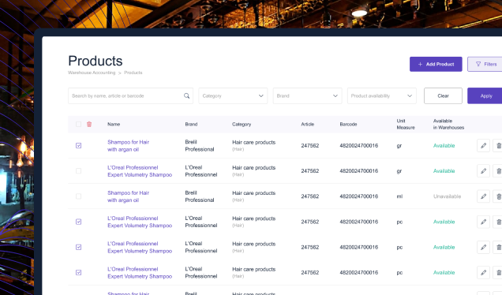Go to Warehouse Accounting breadcrumb
Viewport: 502px width, 295px height.
point(92,73)
